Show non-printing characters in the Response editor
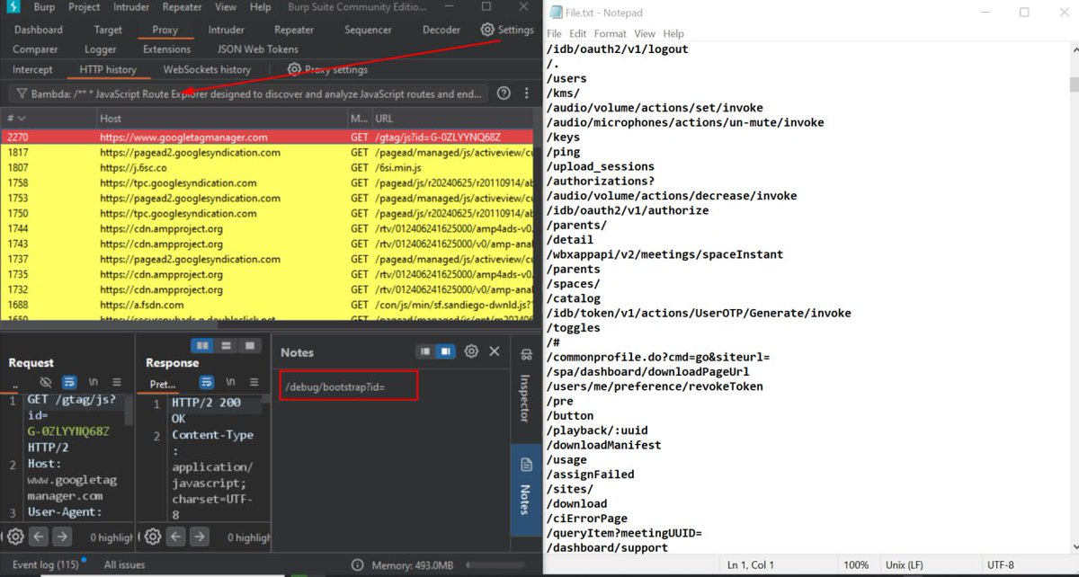This screenshot has width=1079, height=577. 231,383
